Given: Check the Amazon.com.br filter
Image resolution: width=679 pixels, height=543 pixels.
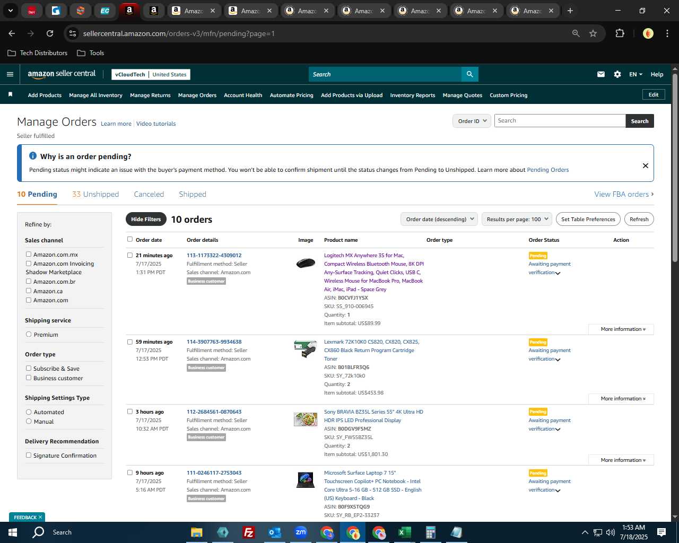Looking at the screenshot, I should click(x=29, y=282).
